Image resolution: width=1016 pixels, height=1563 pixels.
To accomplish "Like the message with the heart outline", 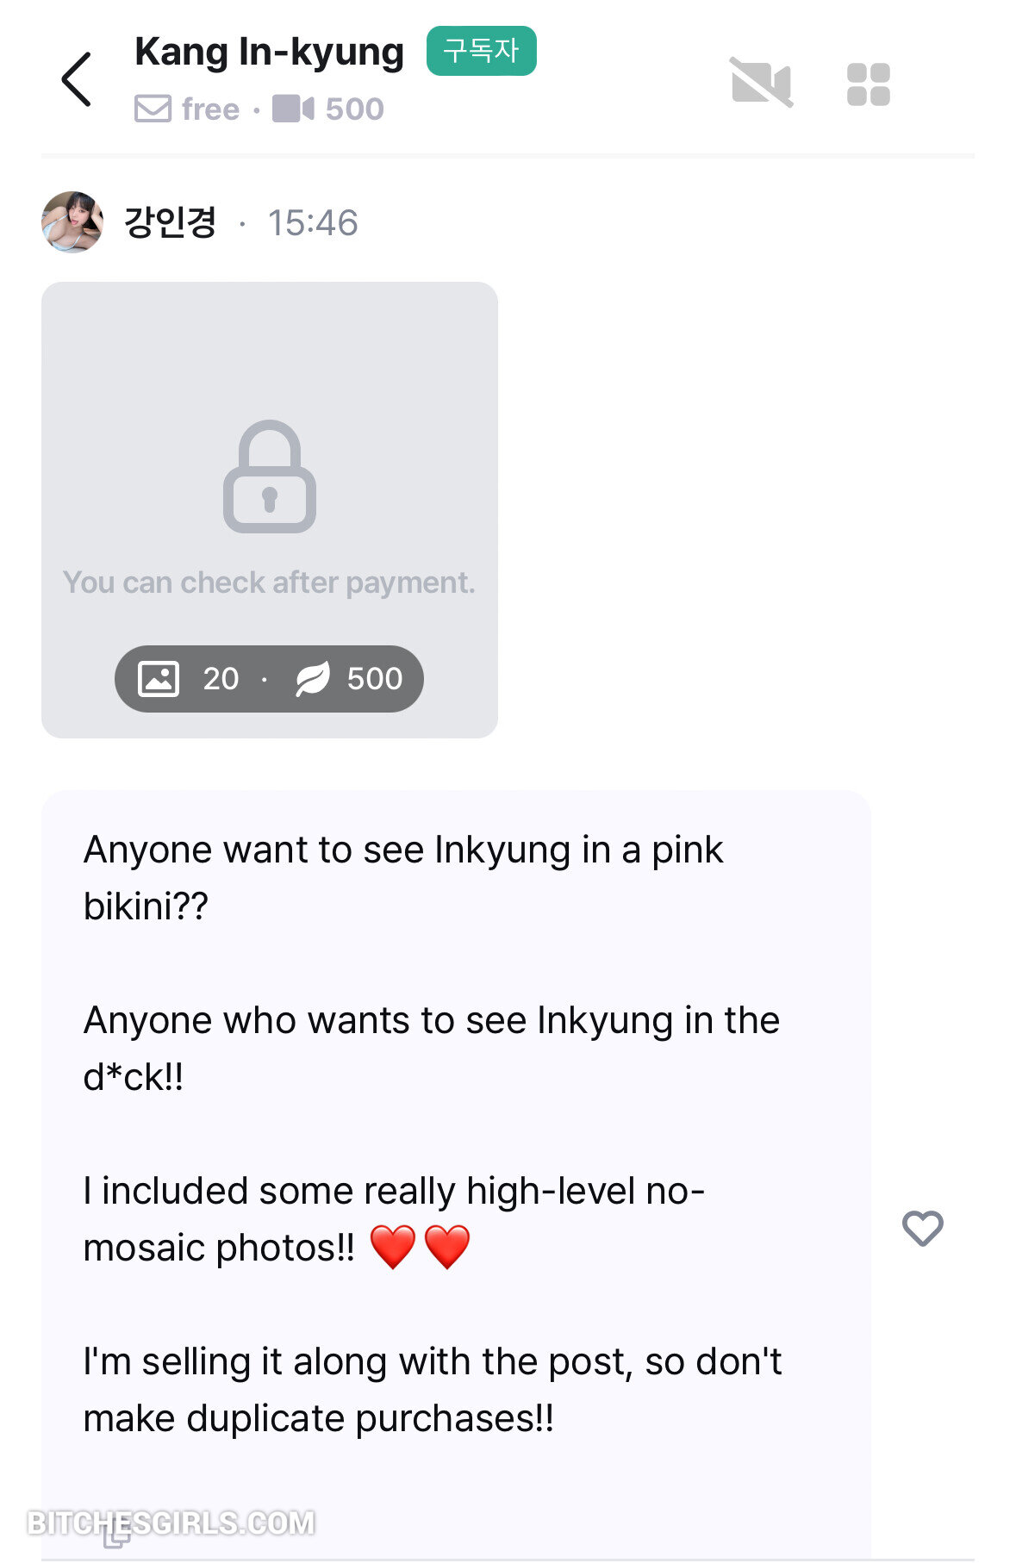I will click(922, 1227).
